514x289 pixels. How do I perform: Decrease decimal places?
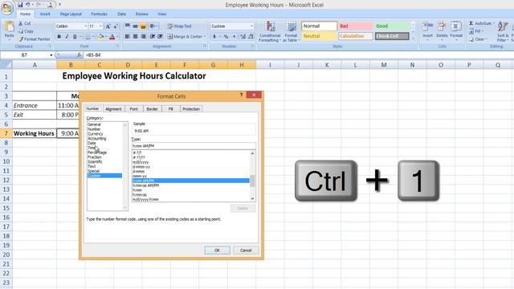(x=251, y=36)
